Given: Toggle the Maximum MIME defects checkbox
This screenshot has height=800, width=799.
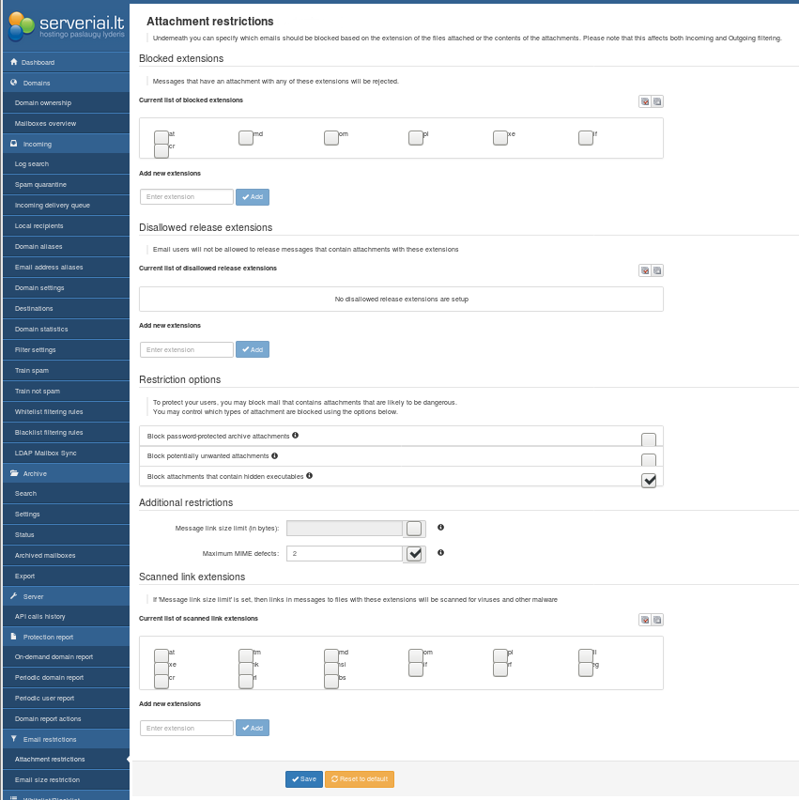Looking at the screenshot, I should coord(414,554).
